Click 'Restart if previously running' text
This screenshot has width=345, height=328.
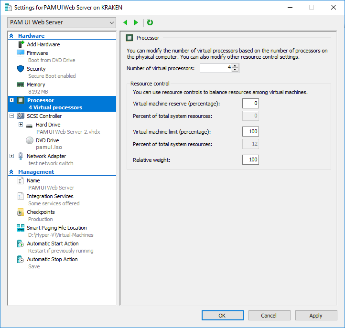pyautogui.click(x=61, y=251)
